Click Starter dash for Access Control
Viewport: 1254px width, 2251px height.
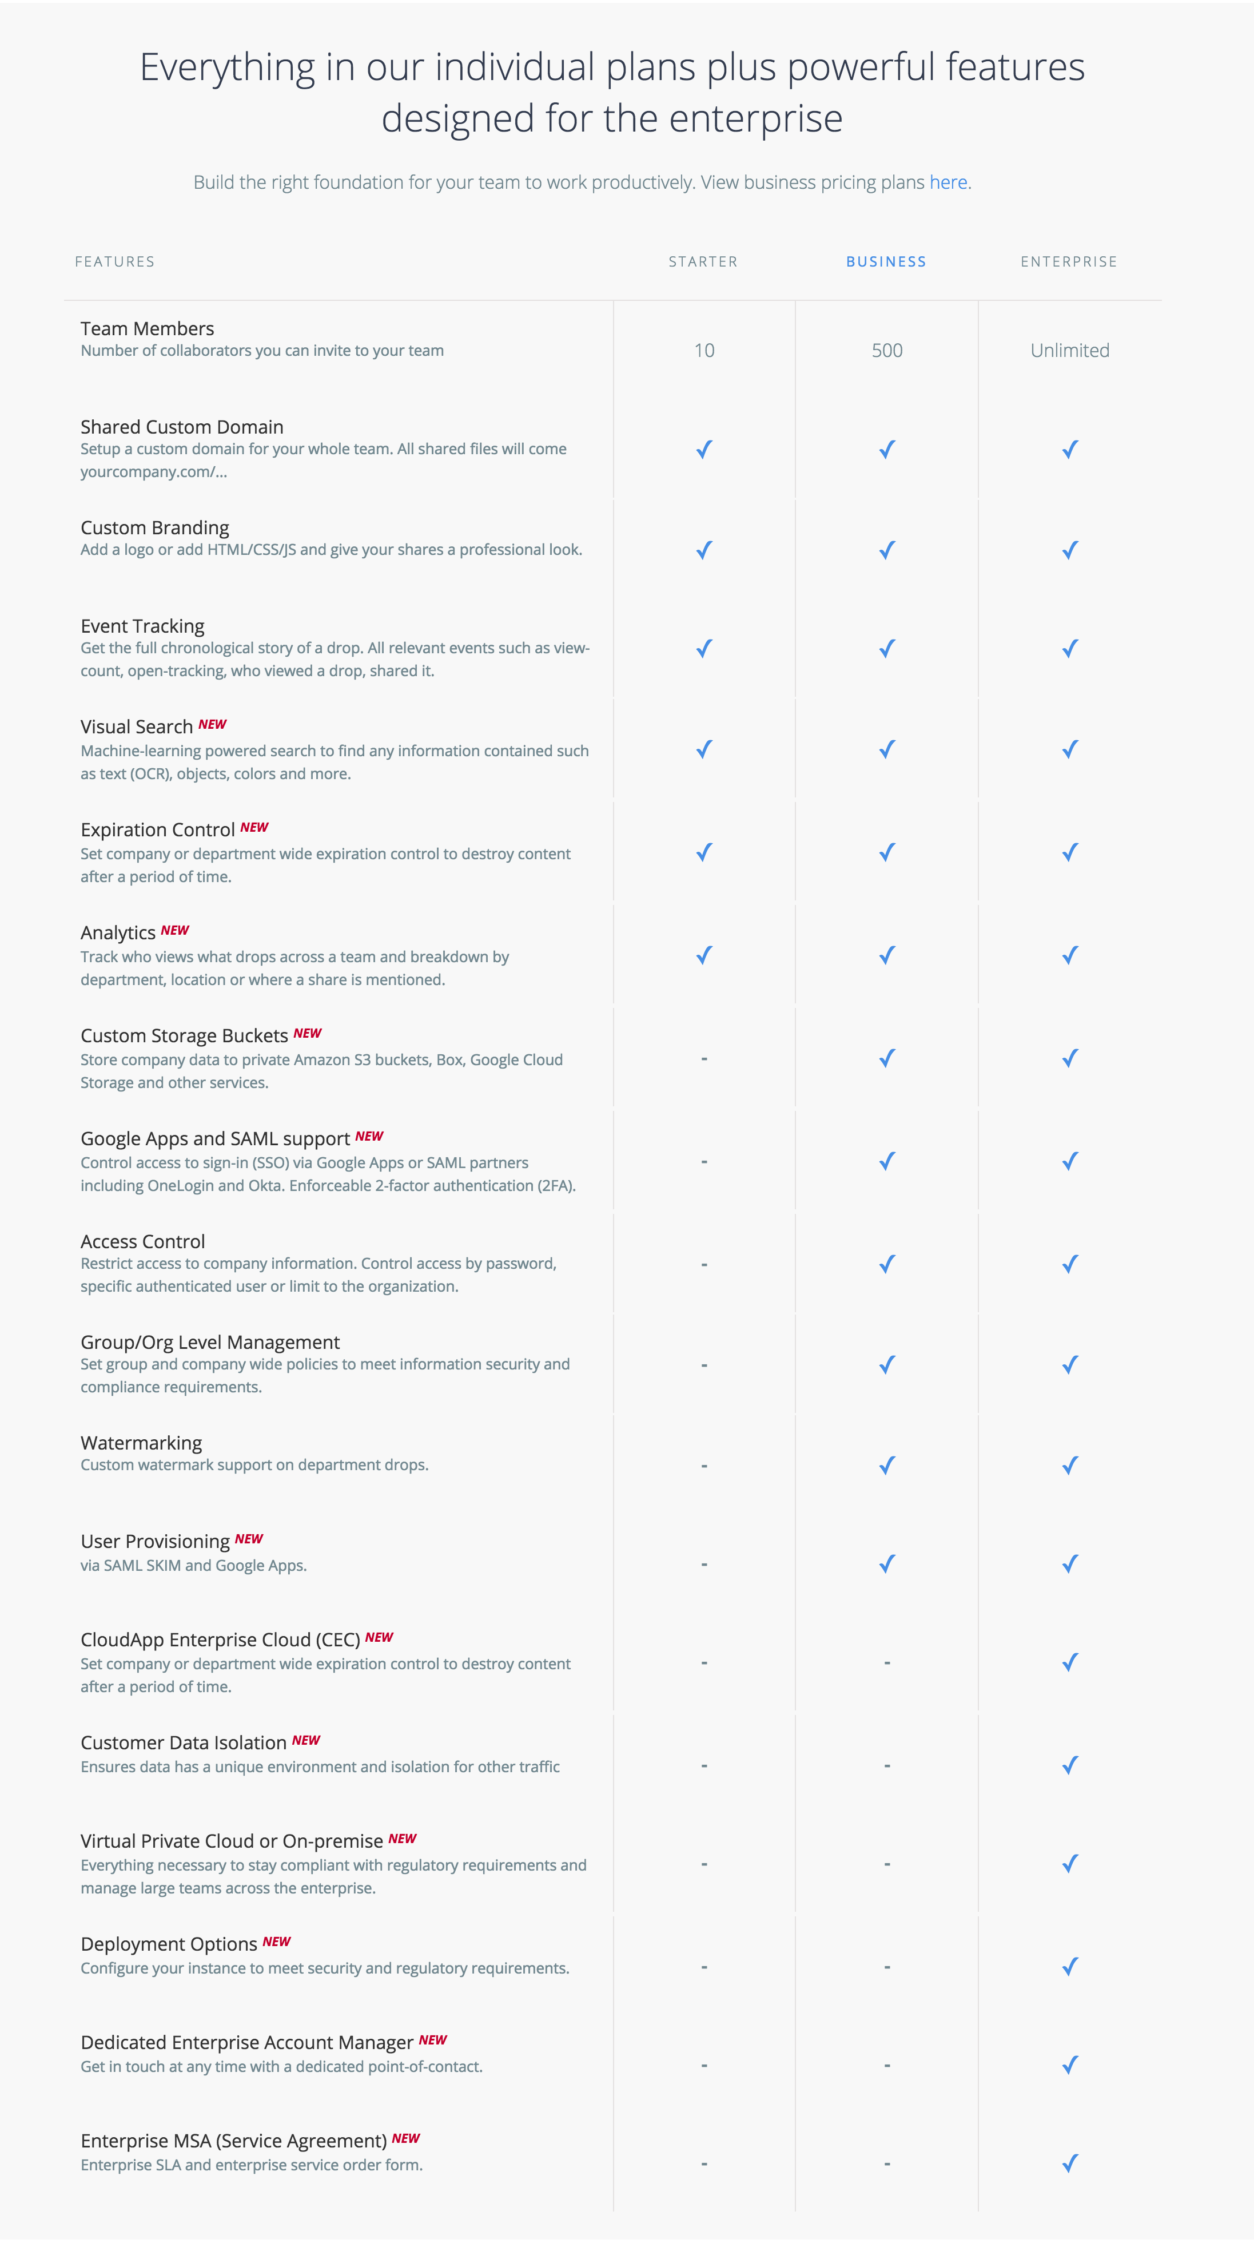click(704, 1264)
